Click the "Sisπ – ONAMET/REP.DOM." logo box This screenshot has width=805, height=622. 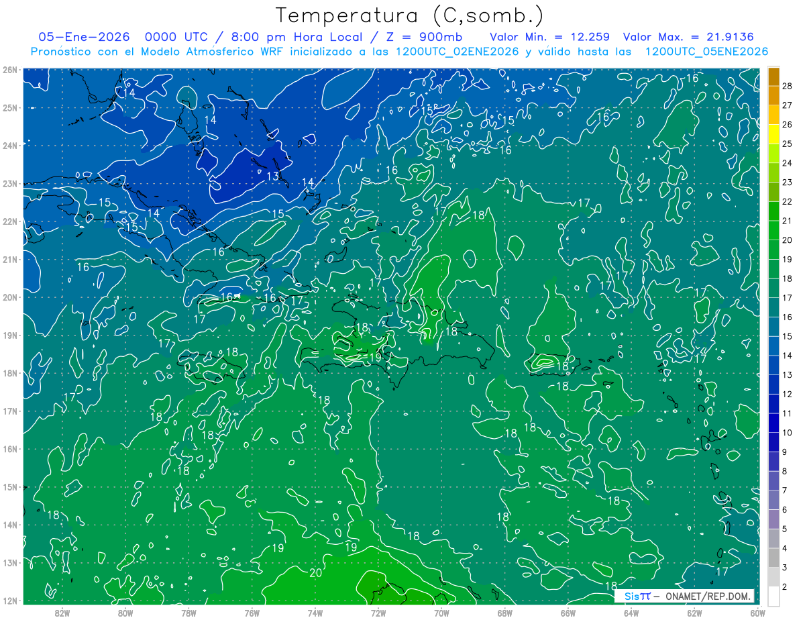coord(685,596)
